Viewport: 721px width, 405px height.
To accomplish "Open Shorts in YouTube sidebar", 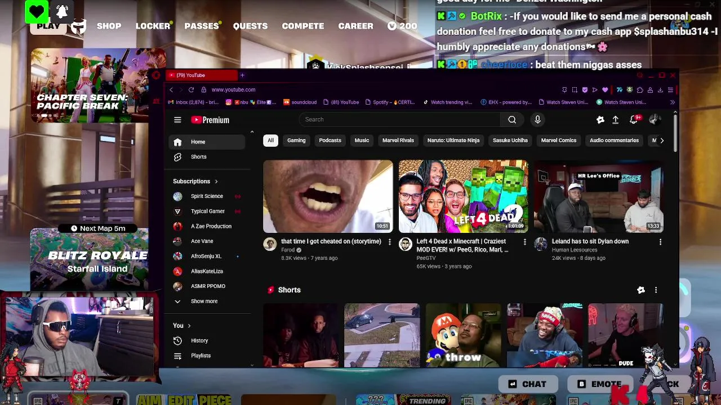I will click(207, 157).
